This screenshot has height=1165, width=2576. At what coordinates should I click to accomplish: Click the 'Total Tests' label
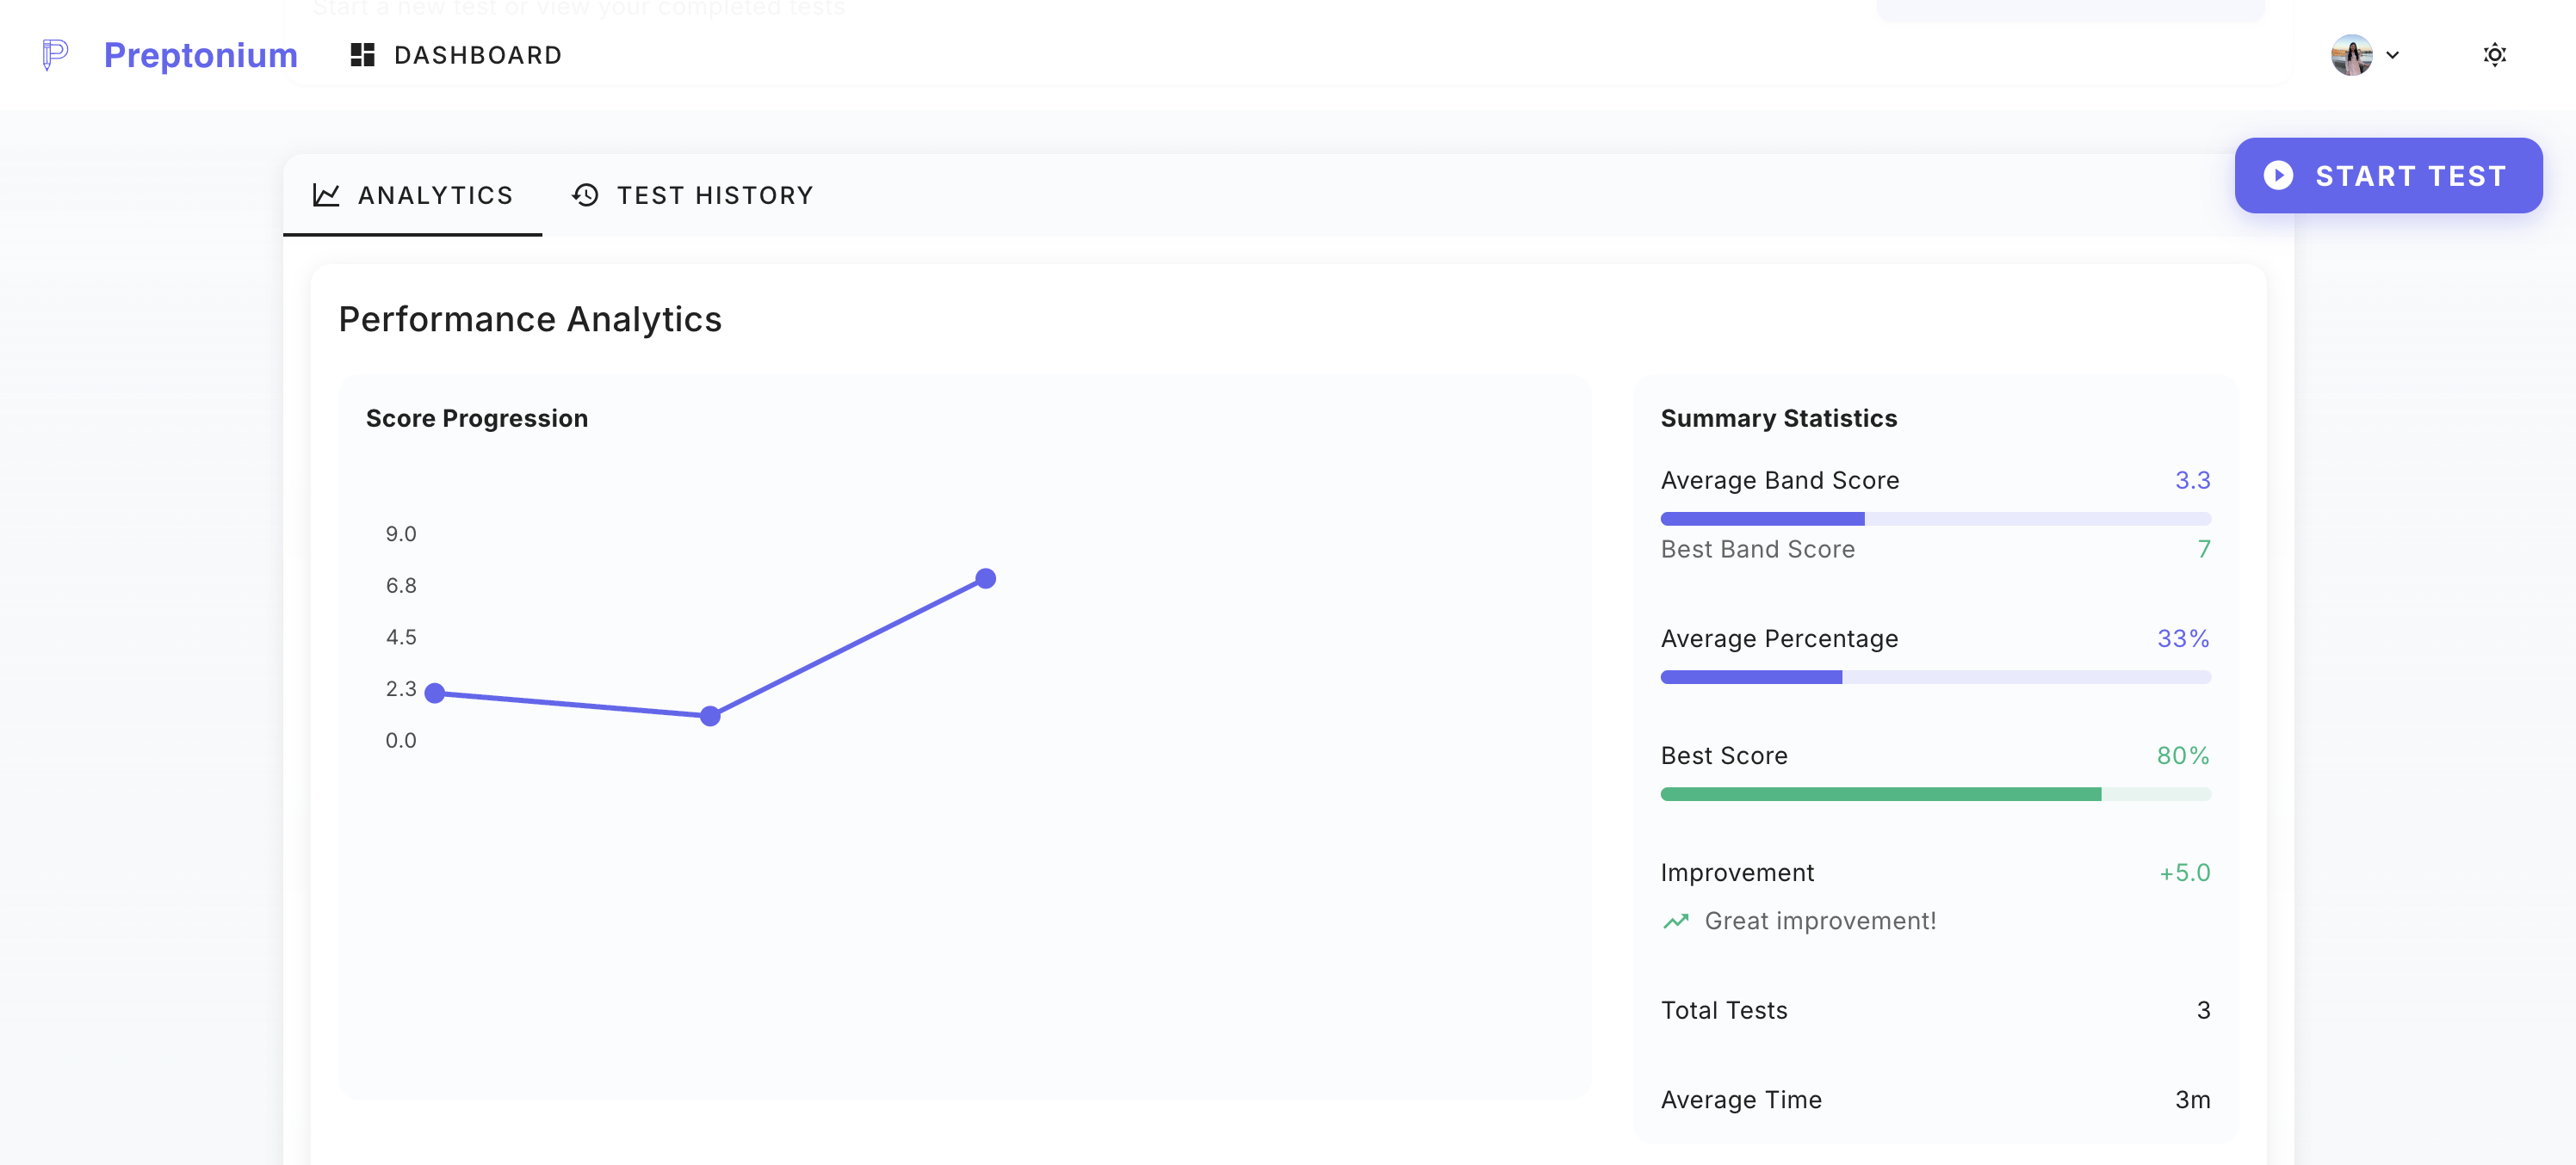[1724, 1010]
